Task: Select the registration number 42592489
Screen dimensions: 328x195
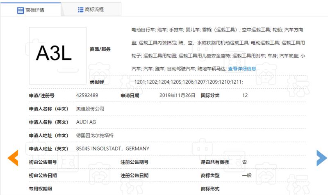Action: (x=87, y=95)
